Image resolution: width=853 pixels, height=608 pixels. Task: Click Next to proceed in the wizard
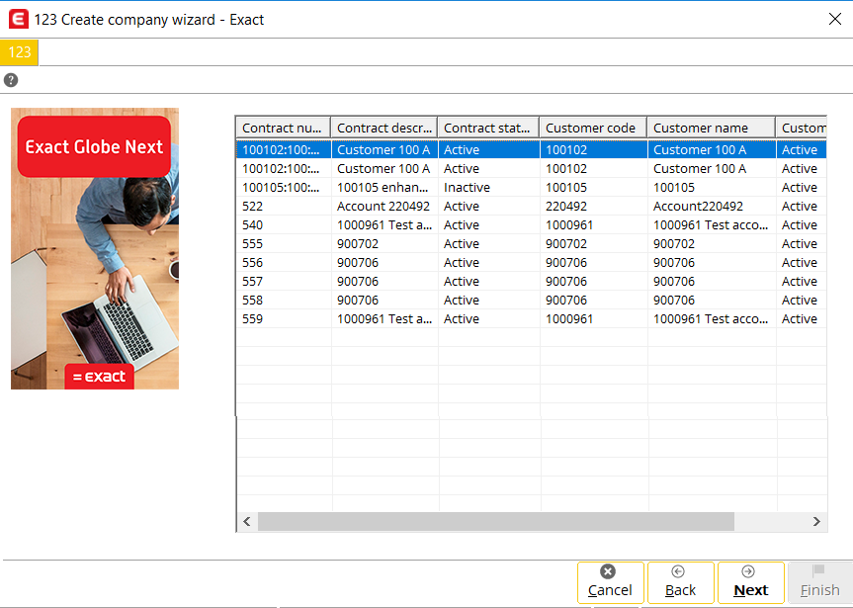(750, 582)
